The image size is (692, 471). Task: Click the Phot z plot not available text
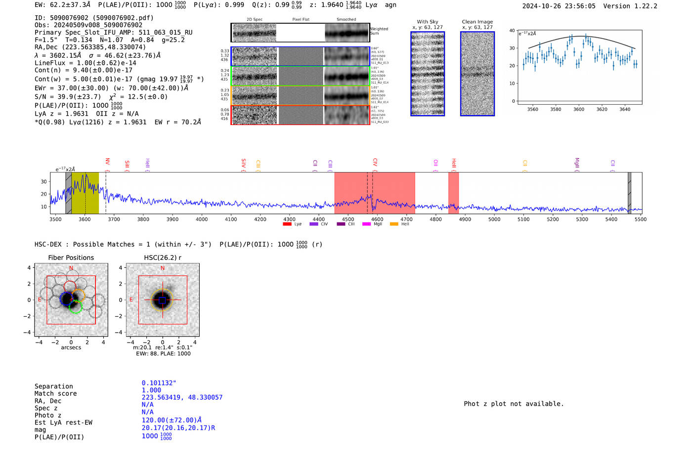(x=514, y=404)
